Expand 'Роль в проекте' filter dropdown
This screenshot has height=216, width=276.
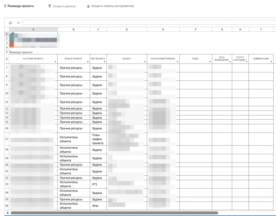(x=88, y=62)
